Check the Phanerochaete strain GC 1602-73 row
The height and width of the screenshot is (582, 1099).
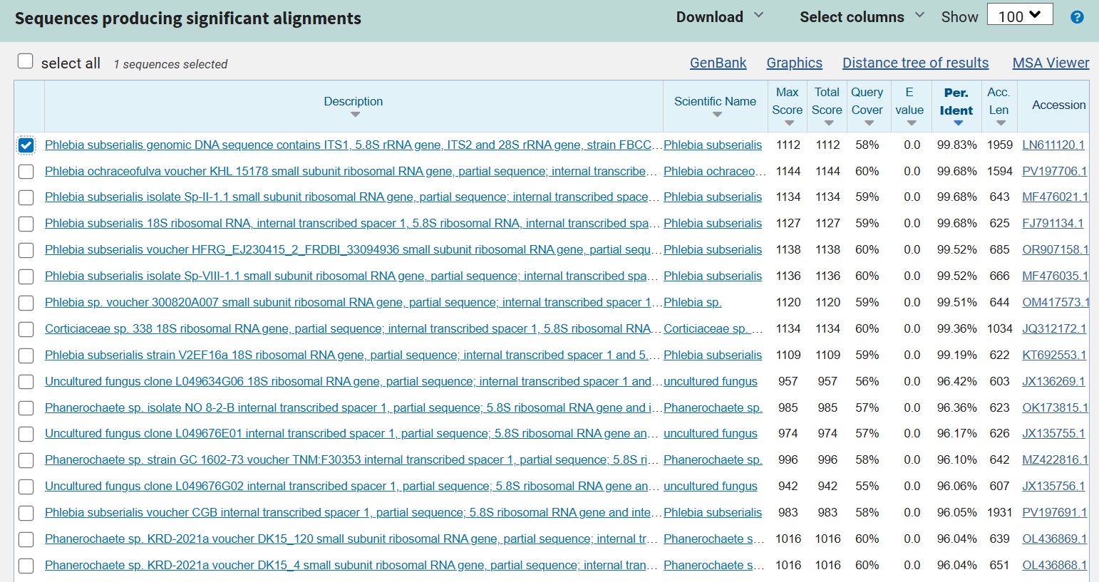[x=26, y=460]
